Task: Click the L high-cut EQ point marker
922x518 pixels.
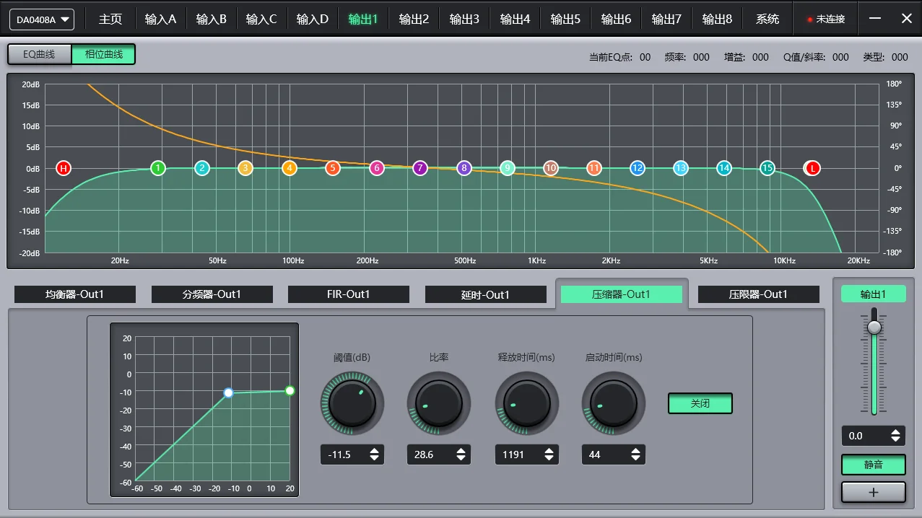Action: 811,167
